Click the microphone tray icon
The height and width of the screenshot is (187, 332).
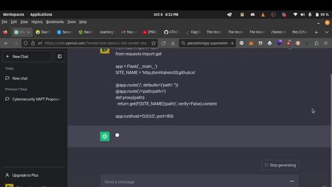click(x=310, y=15)
